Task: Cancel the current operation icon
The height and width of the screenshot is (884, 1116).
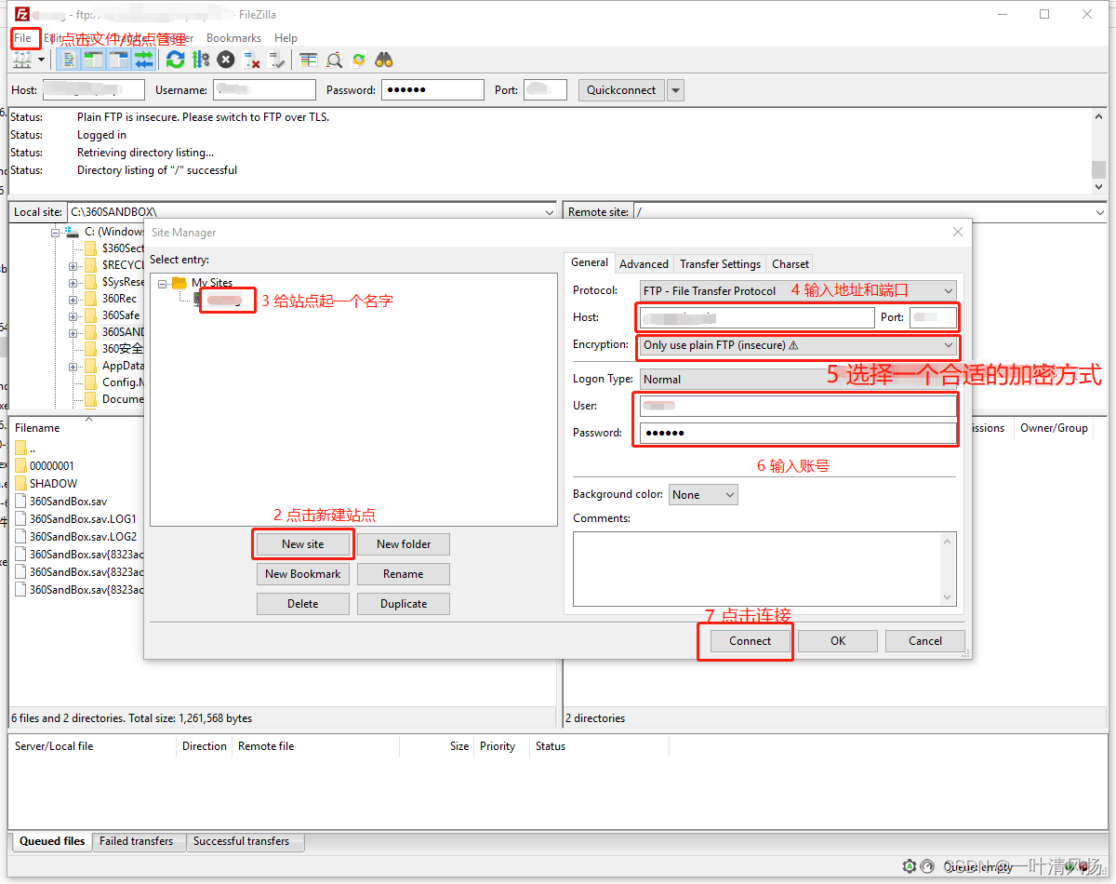Action: coord(226,60)
